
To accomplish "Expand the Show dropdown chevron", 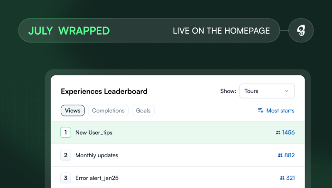I will [286, 91].
